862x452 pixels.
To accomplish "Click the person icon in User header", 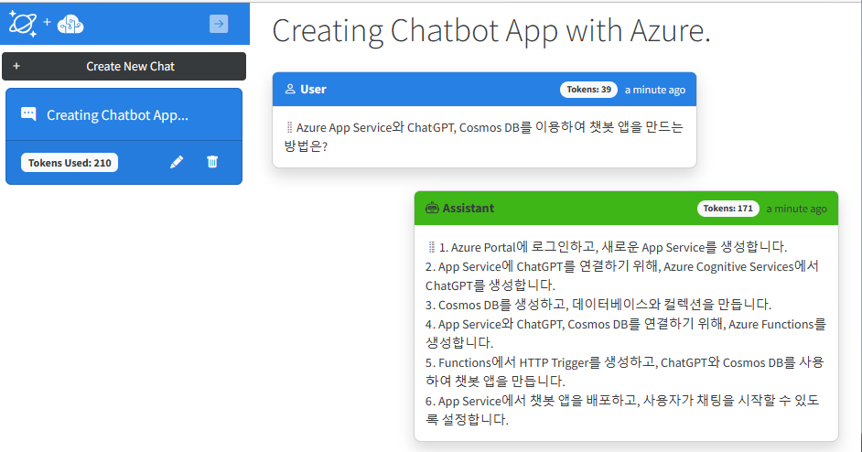I will point(290,89).
